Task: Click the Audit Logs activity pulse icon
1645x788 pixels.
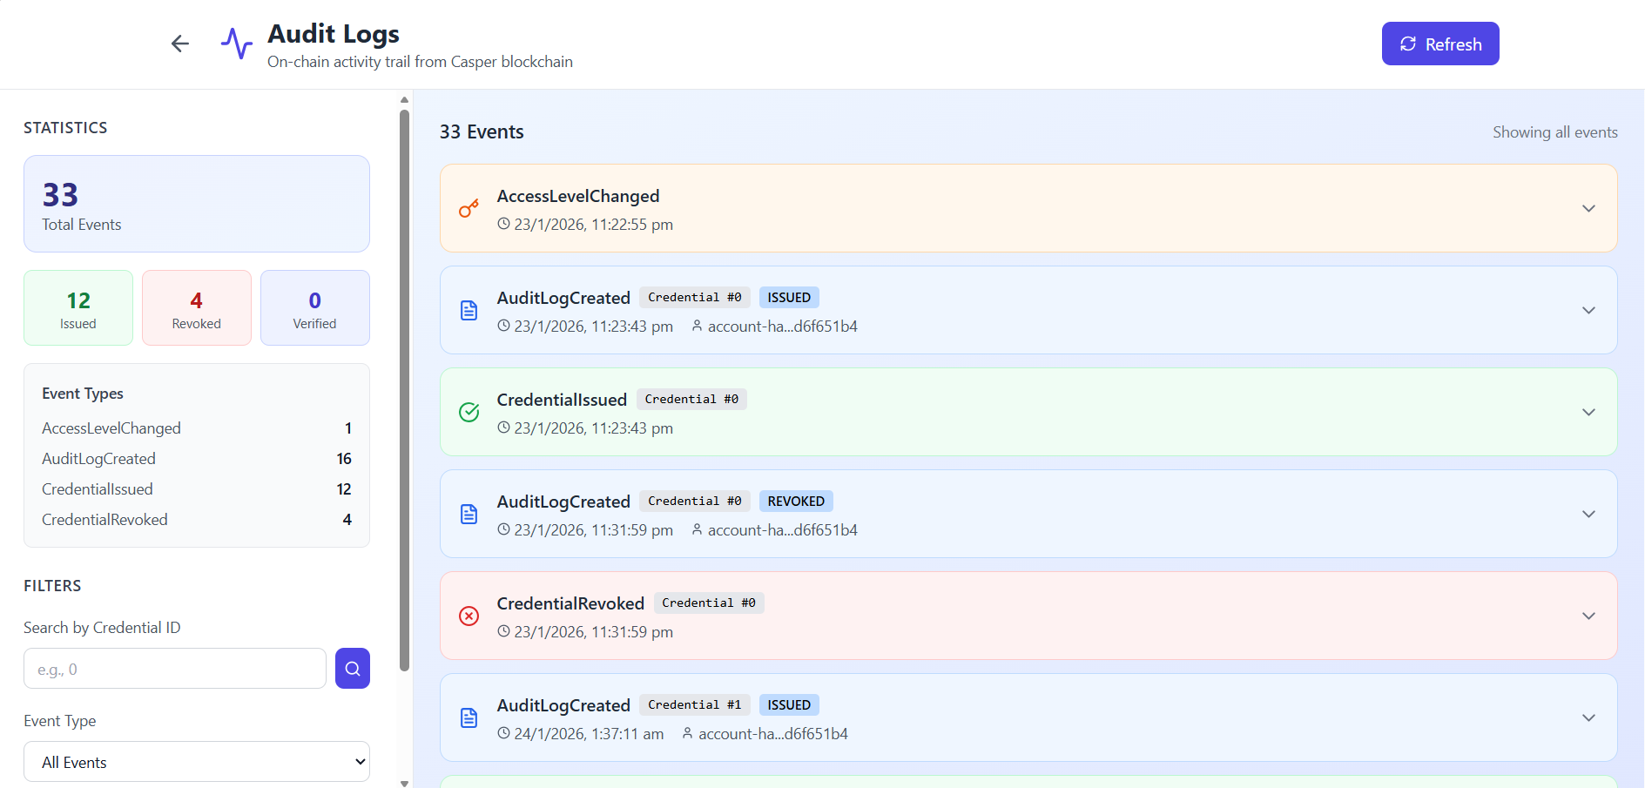Action: tap(236, 44)
